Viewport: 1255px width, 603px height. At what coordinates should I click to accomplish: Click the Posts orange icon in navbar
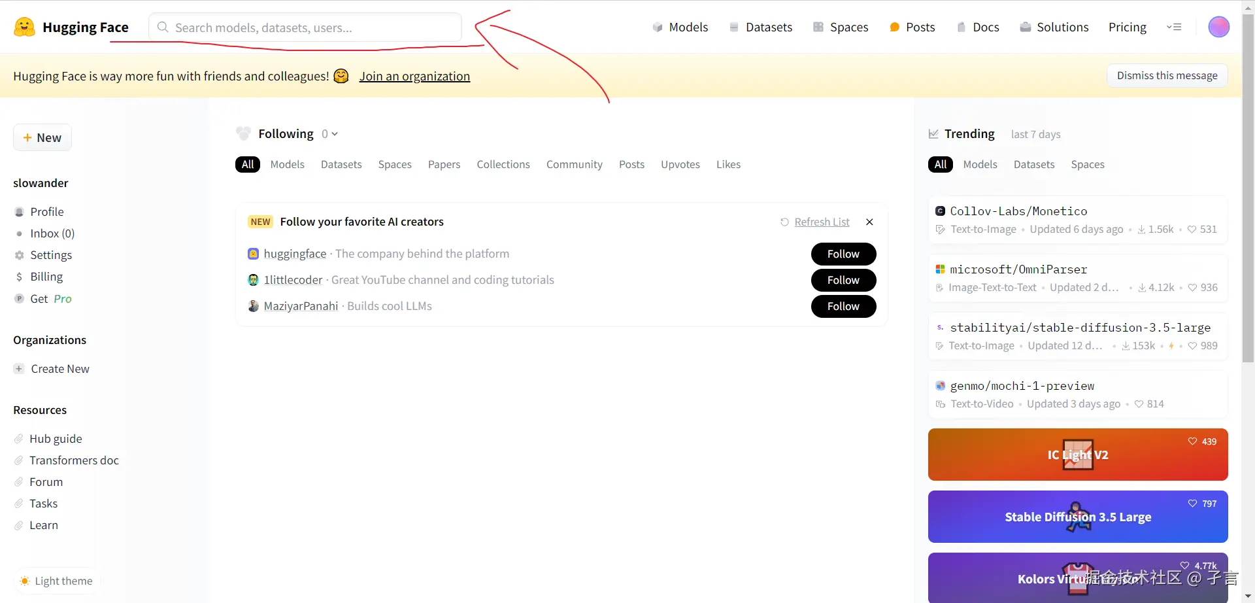895,27
